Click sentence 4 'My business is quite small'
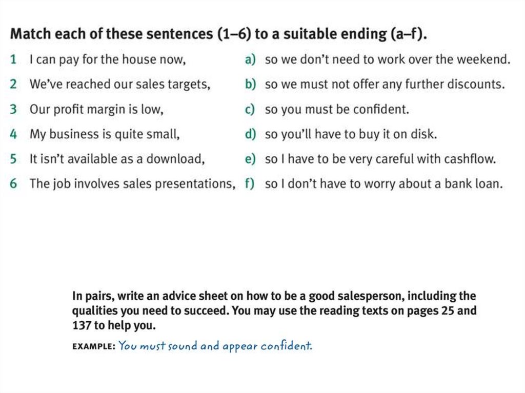 105,134
